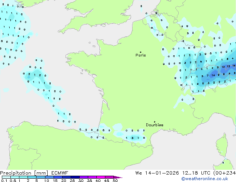This screenshot has height=182, width=236.
Task: Click the Dourbies location label
Action: tap(154, 125)
